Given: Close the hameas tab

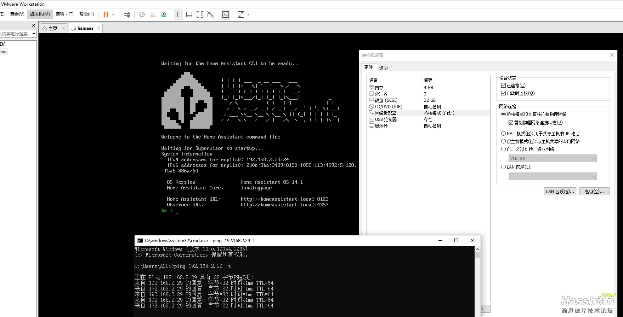Looking at the screenshot, I should [x=98, y=28].
